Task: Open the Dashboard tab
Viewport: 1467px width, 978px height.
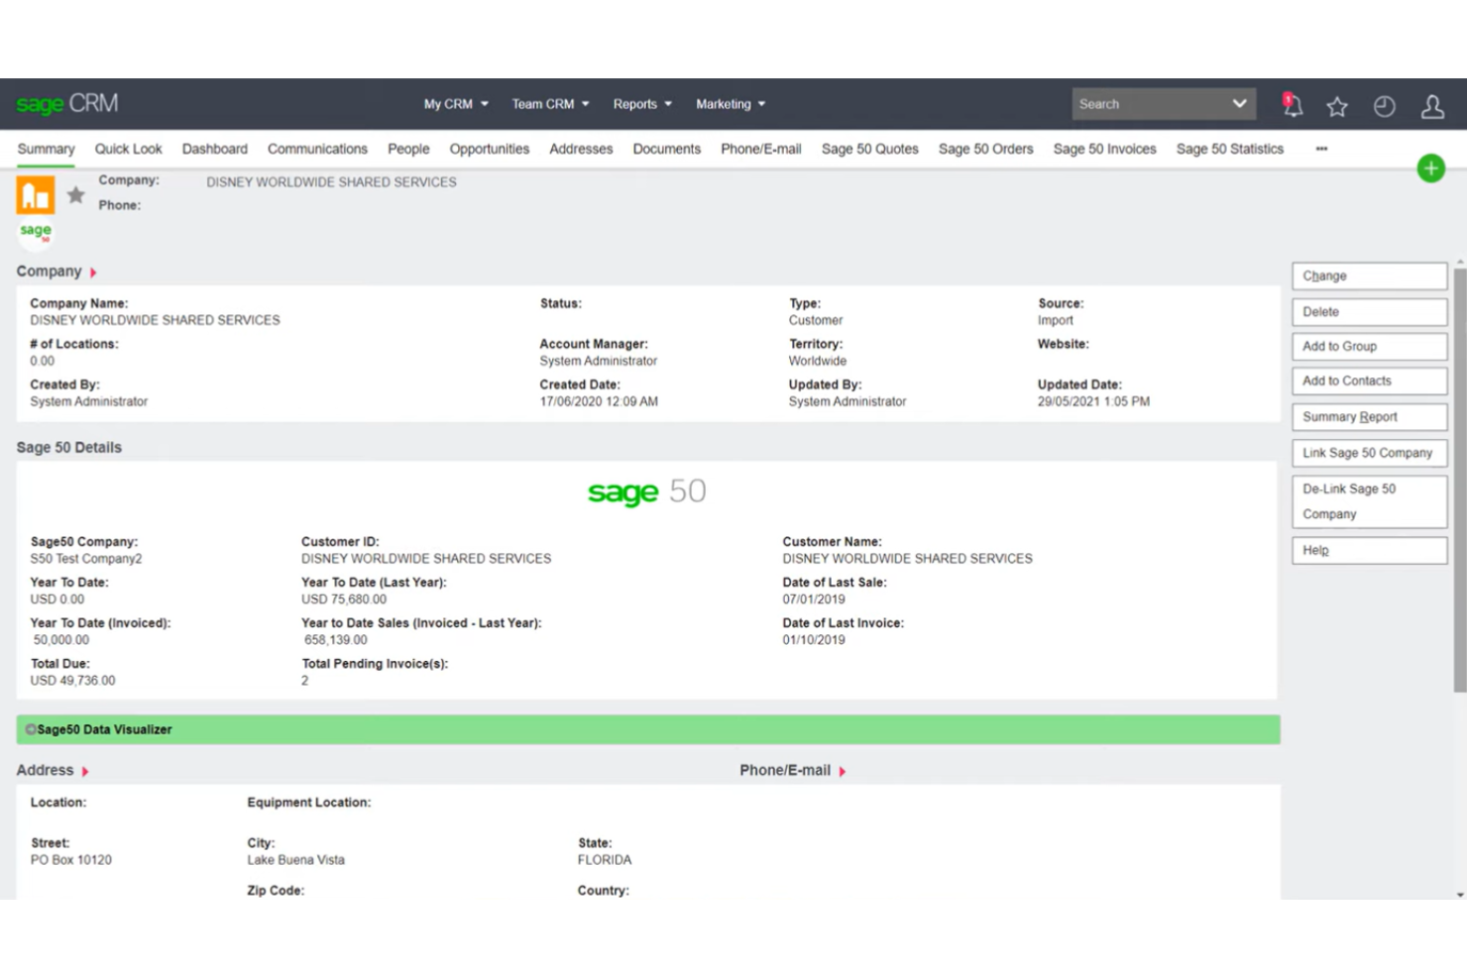Action: coord(214,149)
